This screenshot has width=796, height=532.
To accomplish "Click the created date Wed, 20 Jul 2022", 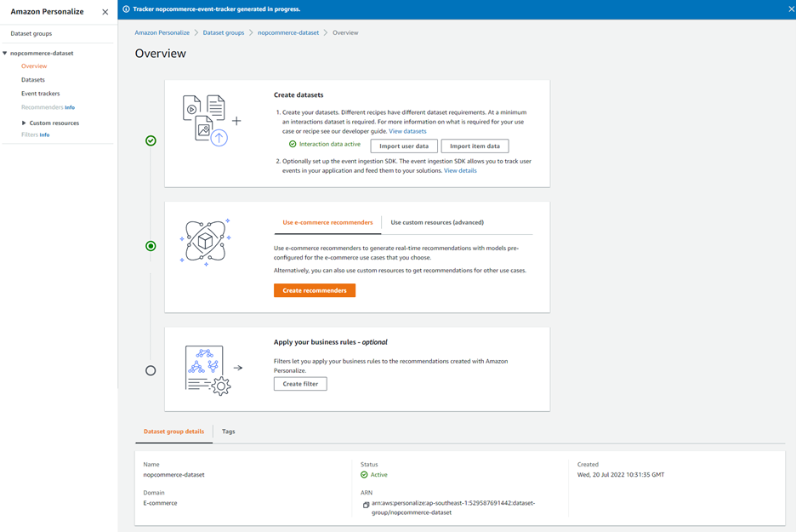I will 620,475.
